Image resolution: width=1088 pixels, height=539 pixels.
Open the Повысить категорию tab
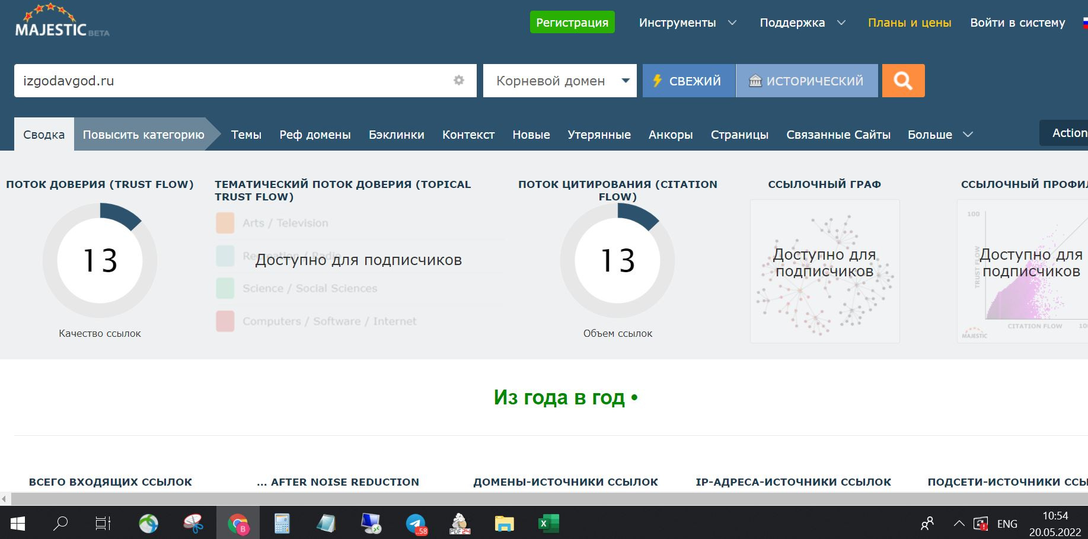point(143,135)
